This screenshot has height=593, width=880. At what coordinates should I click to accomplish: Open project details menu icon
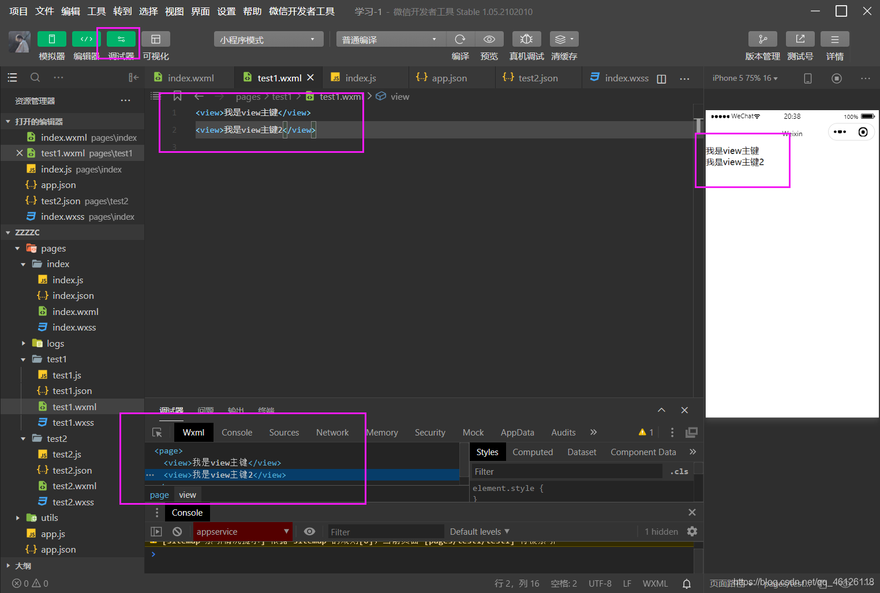[834, 39]
